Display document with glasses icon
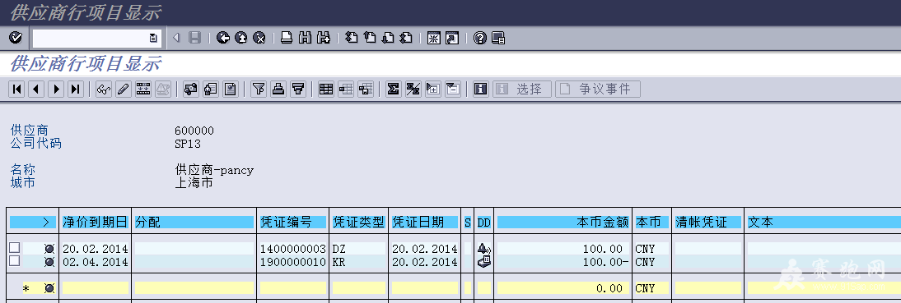The height and width of the screenshot is (303, 901). tap(104, 89)
